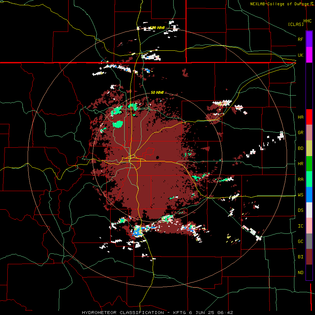This screenshot has height=315, width=315.
Task: Click the 'ND' legend label text
Action: tap(300, 273)
